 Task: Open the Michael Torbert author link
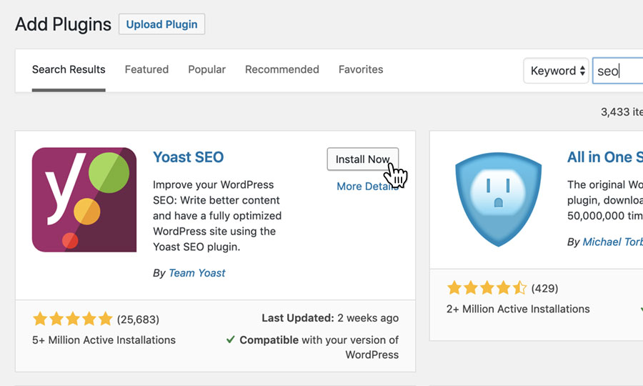[613, 242]
